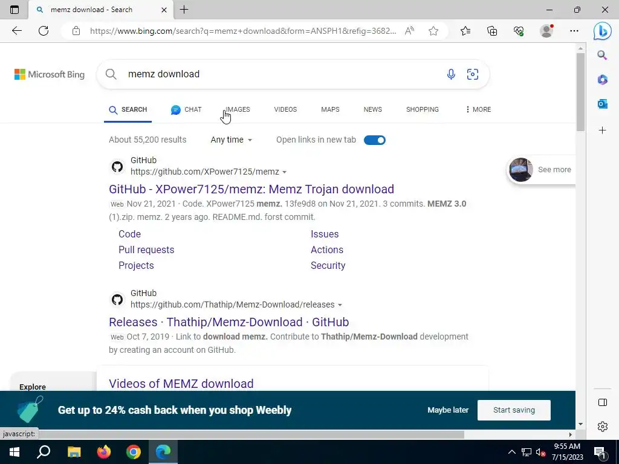This screenshot has width=619, height=464.
Task: Click the magnifier icon in the search box
Action: [x=111, y=74]
